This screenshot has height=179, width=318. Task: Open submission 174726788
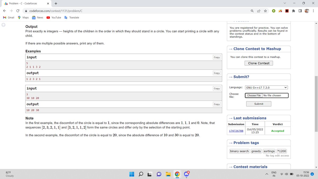tap(236, 131)
